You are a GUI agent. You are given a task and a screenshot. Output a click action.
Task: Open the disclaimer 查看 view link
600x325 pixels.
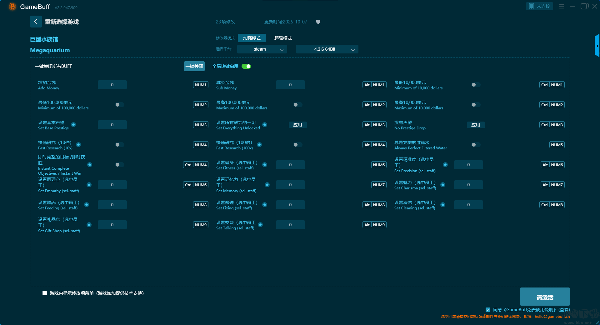pos(564,310)
